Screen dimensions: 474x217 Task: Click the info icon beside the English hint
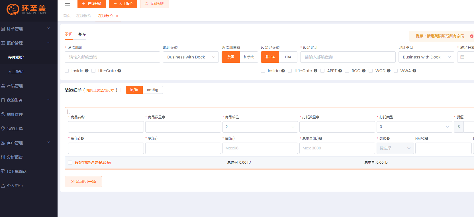click(471, 36)
